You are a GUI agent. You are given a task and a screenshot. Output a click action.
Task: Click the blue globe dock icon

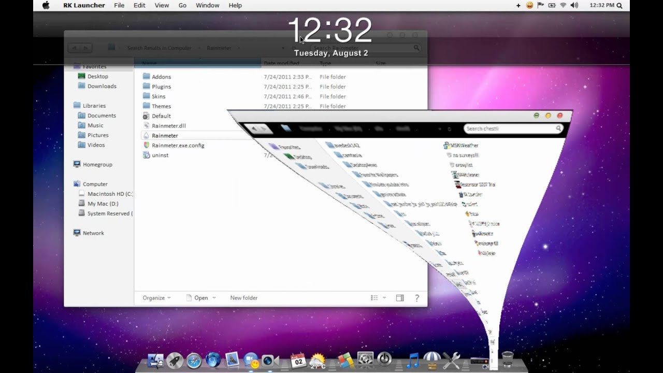pos(213,360)
